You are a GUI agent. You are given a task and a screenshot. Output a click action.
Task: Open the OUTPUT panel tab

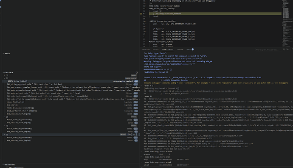click(x=156, y=50)
